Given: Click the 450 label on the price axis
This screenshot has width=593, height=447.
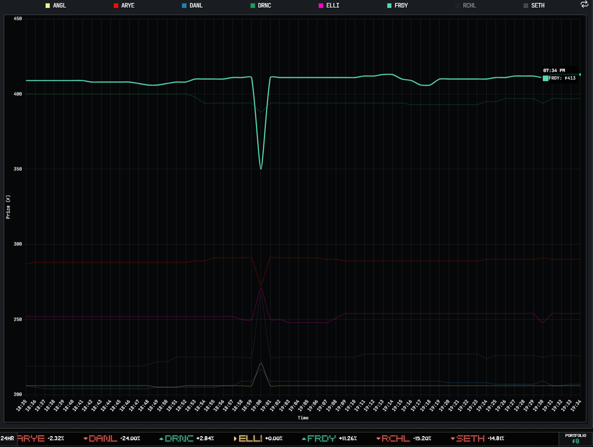Looking at the screenshot, I should tap(18, 19).
